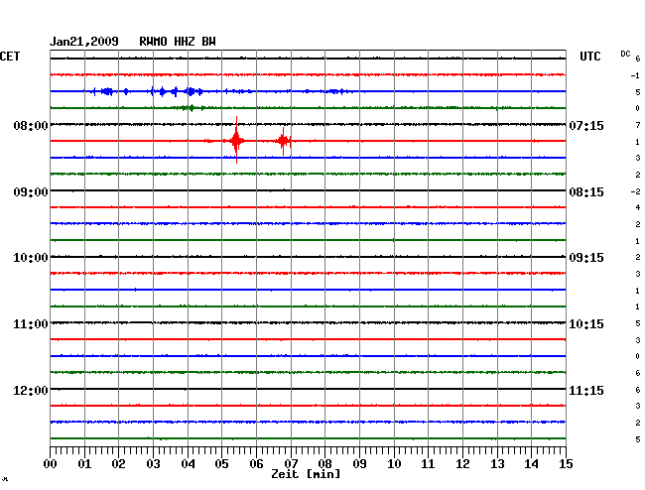Click the DC offset value -2
This screenshot has height=490, width=645.
635,191
